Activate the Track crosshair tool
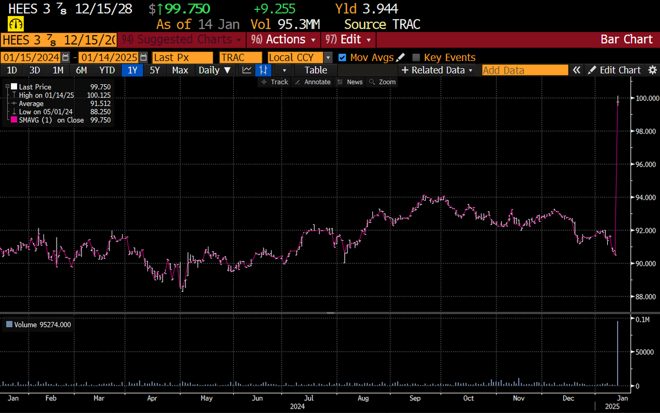Viewport: 660px width, 413px height. [x=274, y=82]
